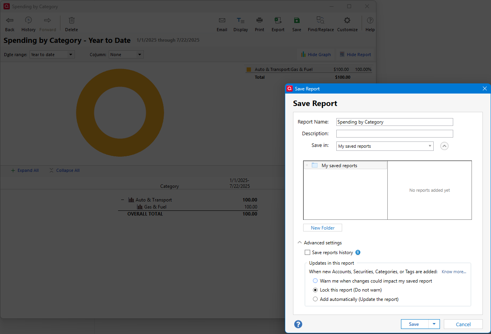Image resolution: width=491 pixels, height=334 pixels.
Task: Select My saved reports folder in the tree
Action: coord(346,165)
